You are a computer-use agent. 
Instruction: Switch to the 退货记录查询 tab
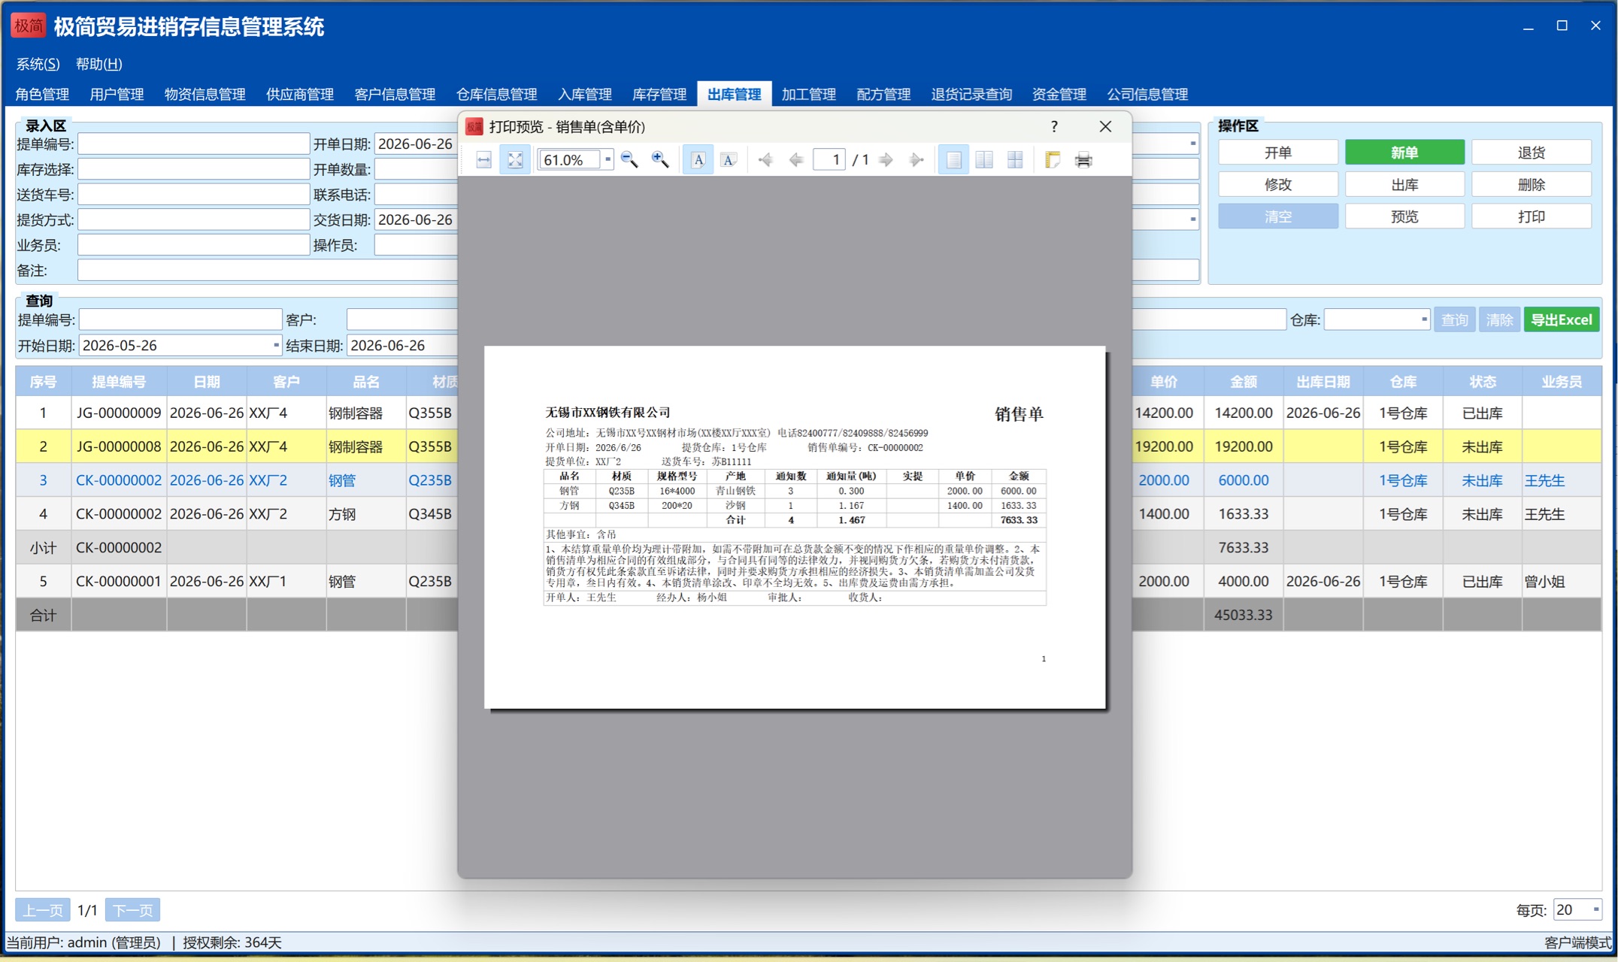click(x=971, y=94)
